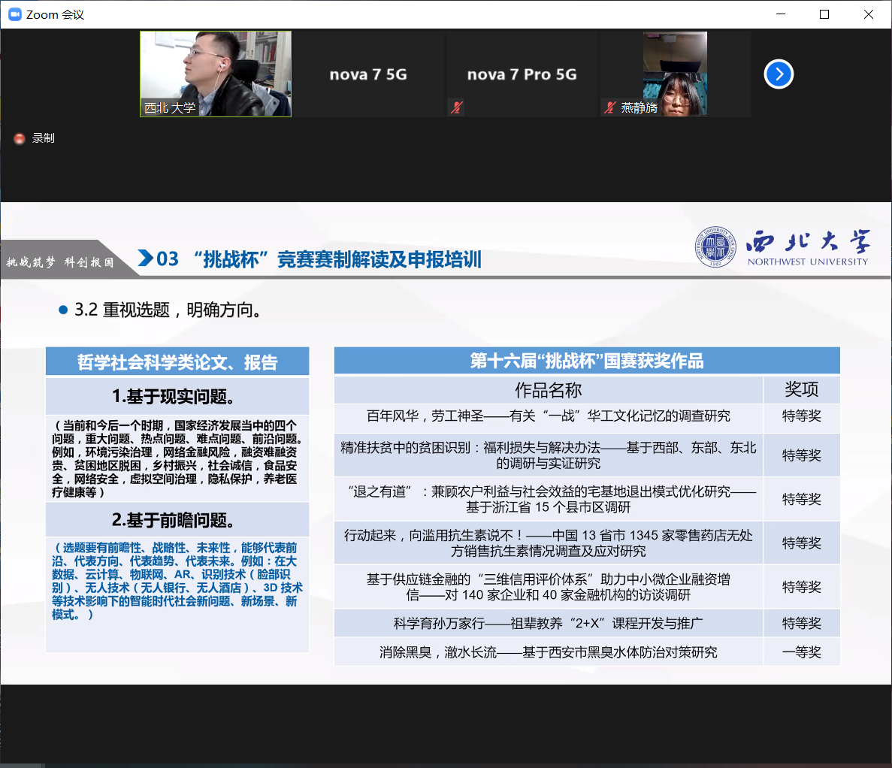This screenshot has height=768, width=892.
Task: Click muted microphone icon on nova 7 Pro 5G
Action: click(x=457, y=107)
